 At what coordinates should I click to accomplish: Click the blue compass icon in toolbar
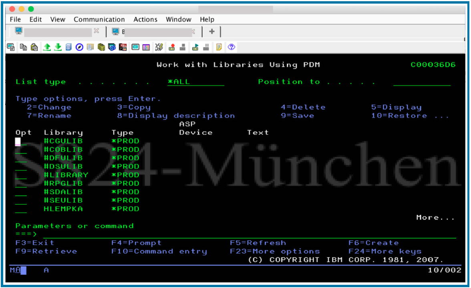pos(79,47)
